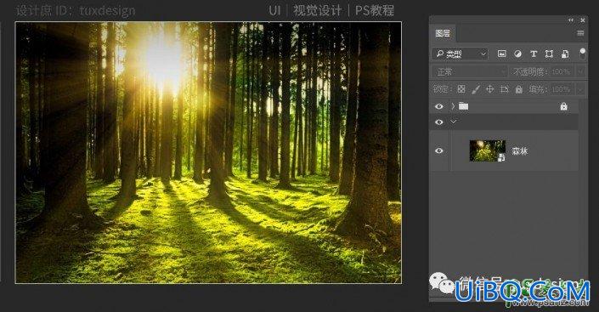Select the 森林 layer name
This screenshot has width=599, height=312.
click(519, 151)
